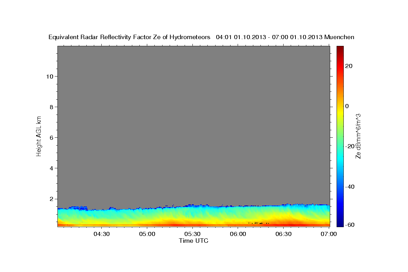This screenshot has height=272, width=408.
Task: Click the 'Height AGL km' axis label
Action: [x=39, y=136]
